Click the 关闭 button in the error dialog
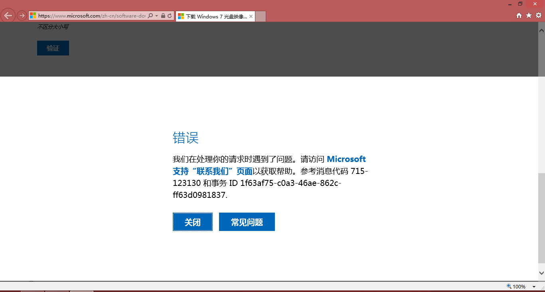This screenshot has height=292, width=545. (x=193, y=222)
